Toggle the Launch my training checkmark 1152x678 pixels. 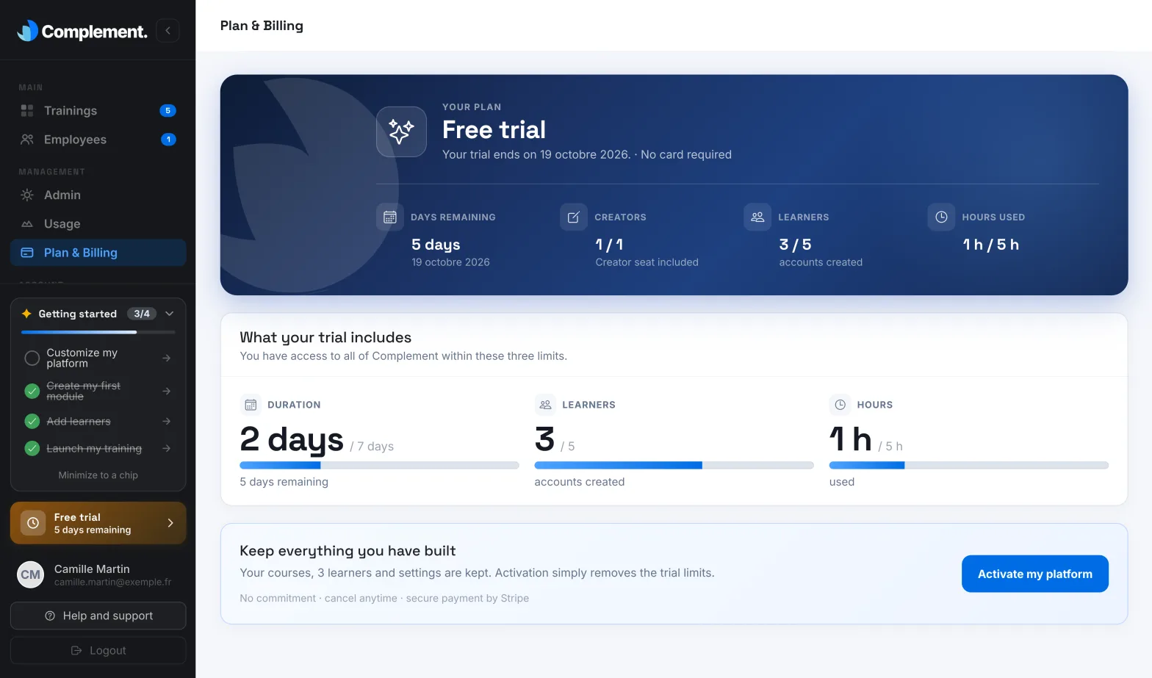click(32, 449)
